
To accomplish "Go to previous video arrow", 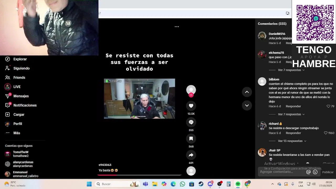I will point(247,92).
